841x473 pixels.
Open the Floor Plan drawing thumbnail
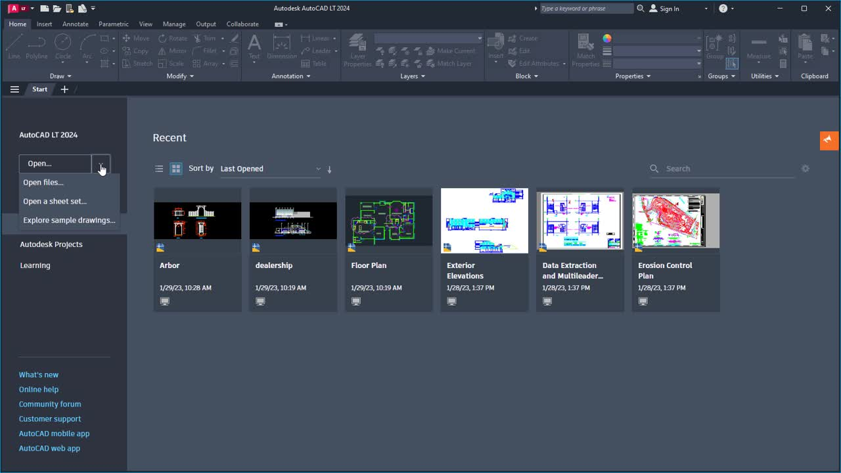pyautogui.click(x=389, y=221)
